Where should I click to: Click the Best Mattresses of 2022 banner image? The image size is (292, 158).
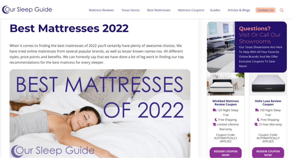[100, 113]
